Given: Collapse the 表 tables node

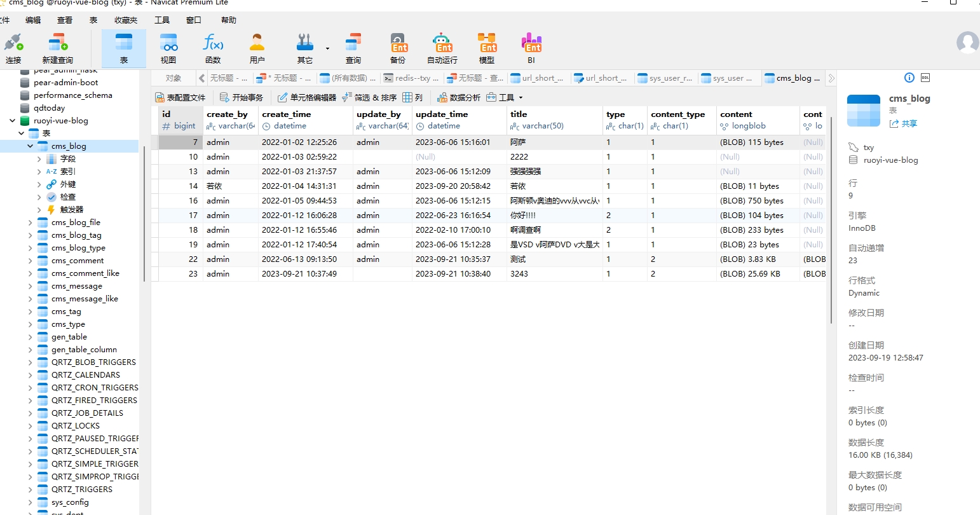Looking at the screenshot, I should 21,133.
